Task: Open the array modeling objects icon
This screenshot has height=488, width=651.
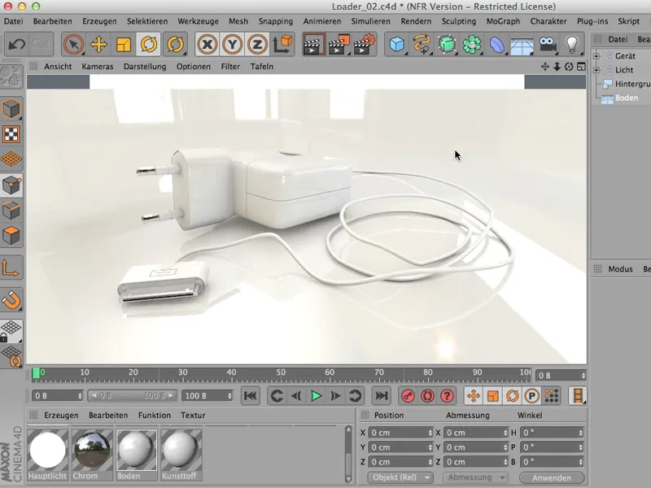Action: (472, 44)
